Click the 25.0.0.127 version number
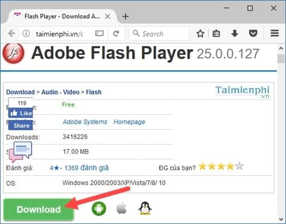286x224 pixels. pyautogui.click(x=228, y=54)
